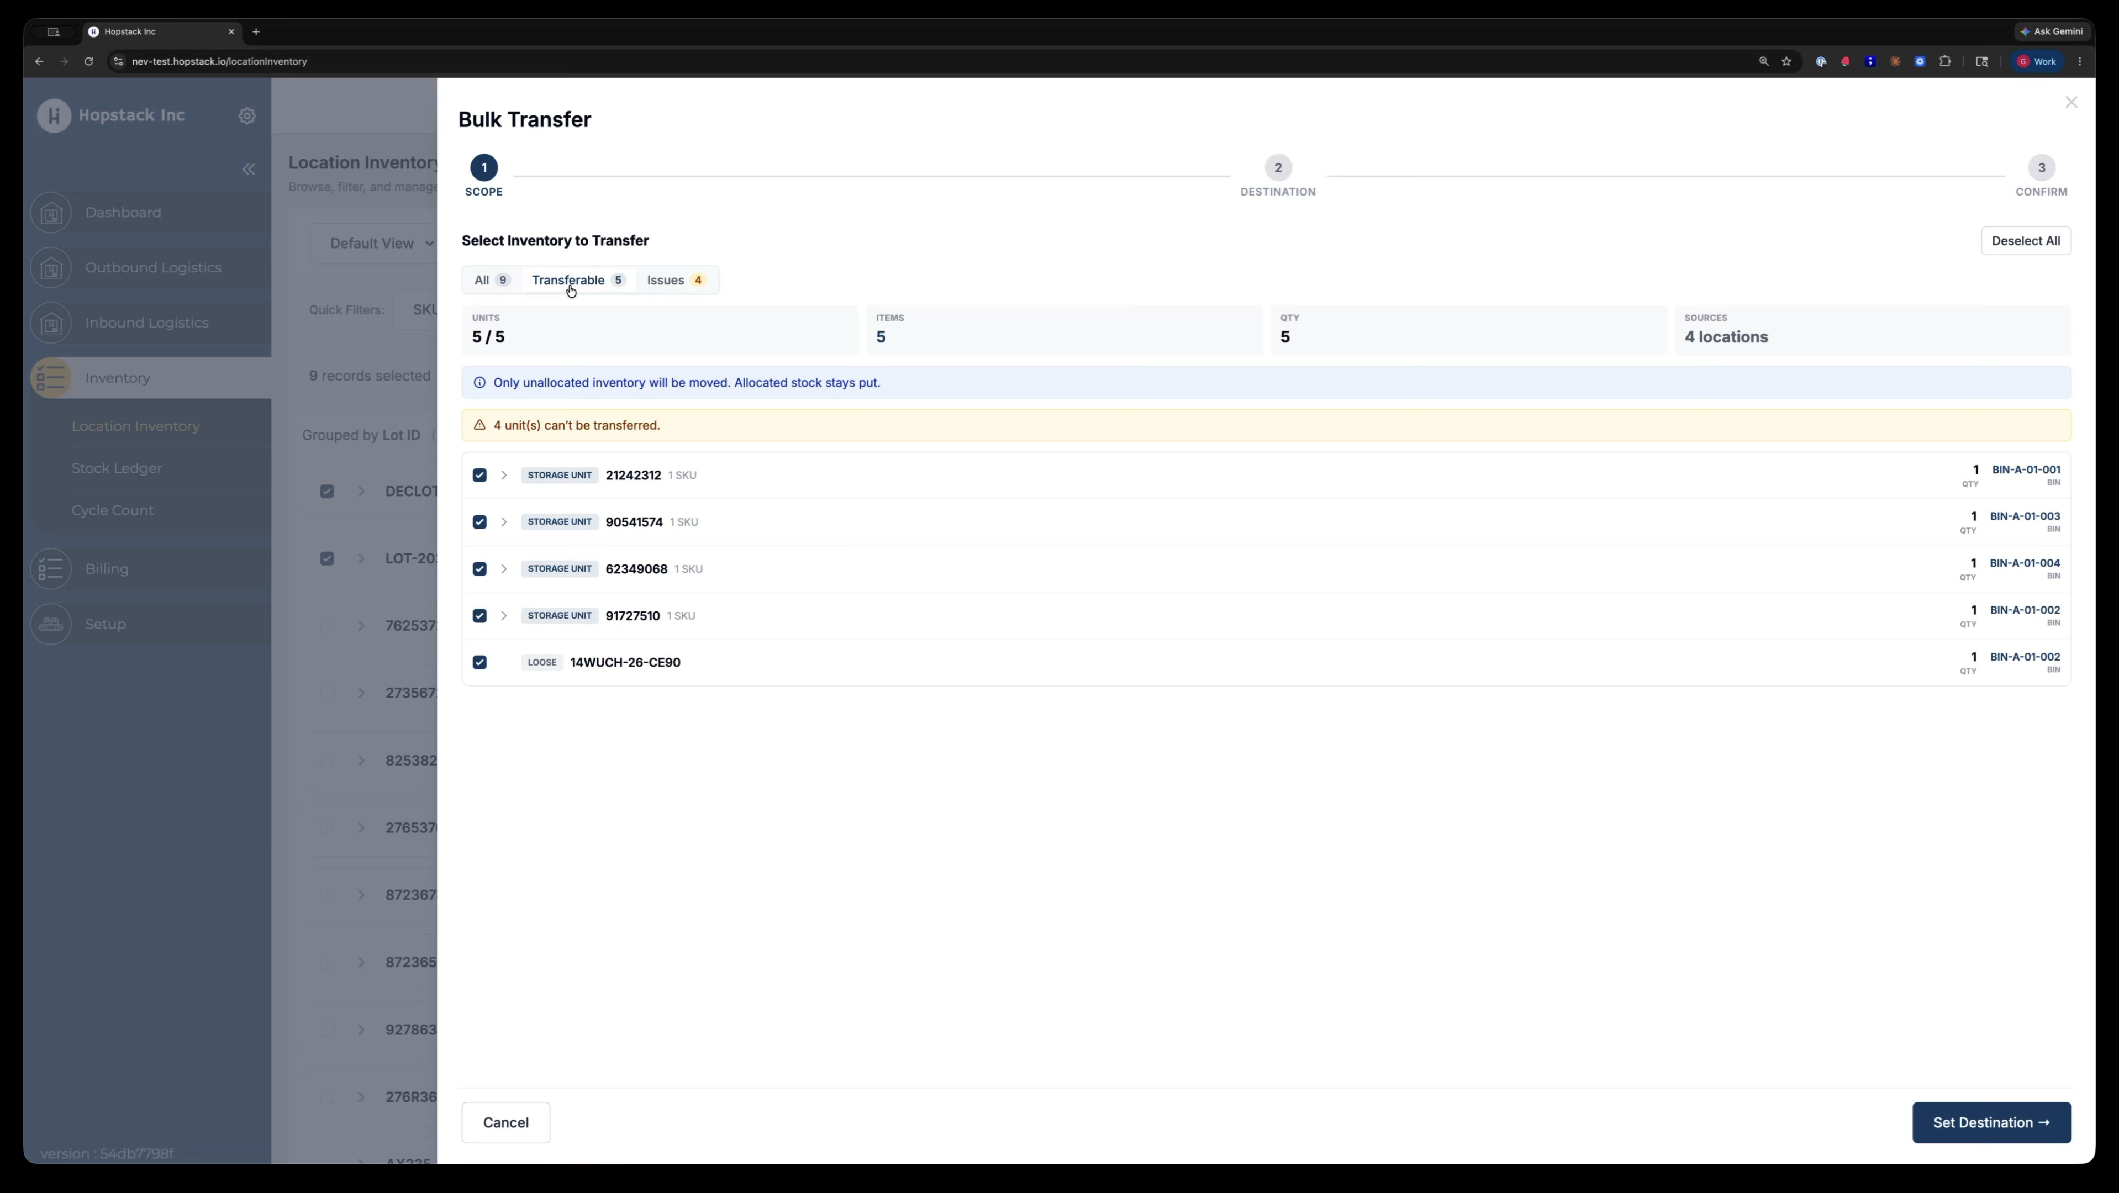
Task: Switch to the All 9 tab
Action: tap(492, 281)
